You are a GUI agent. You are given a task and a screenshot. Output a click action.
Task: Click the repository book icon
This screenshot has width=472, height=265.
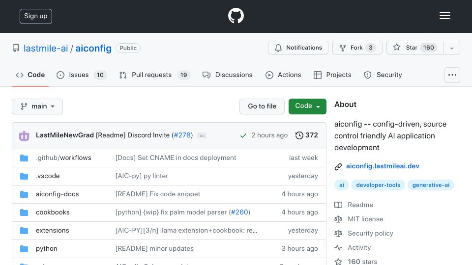click(x=16, y=48)
